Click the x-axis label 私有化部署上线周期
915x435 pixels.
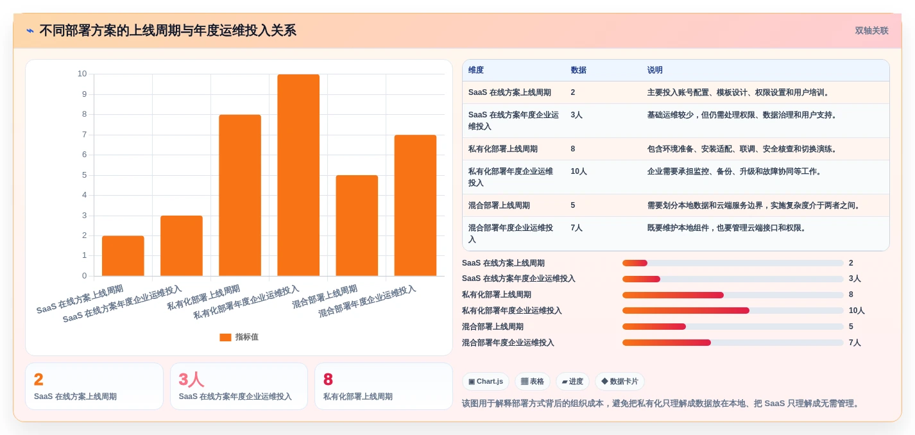click(x=204, y=298)
